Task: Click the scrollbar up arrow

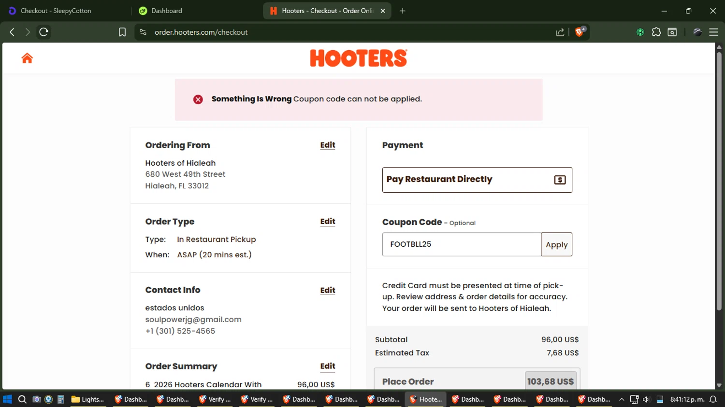Action: [719, 47]
